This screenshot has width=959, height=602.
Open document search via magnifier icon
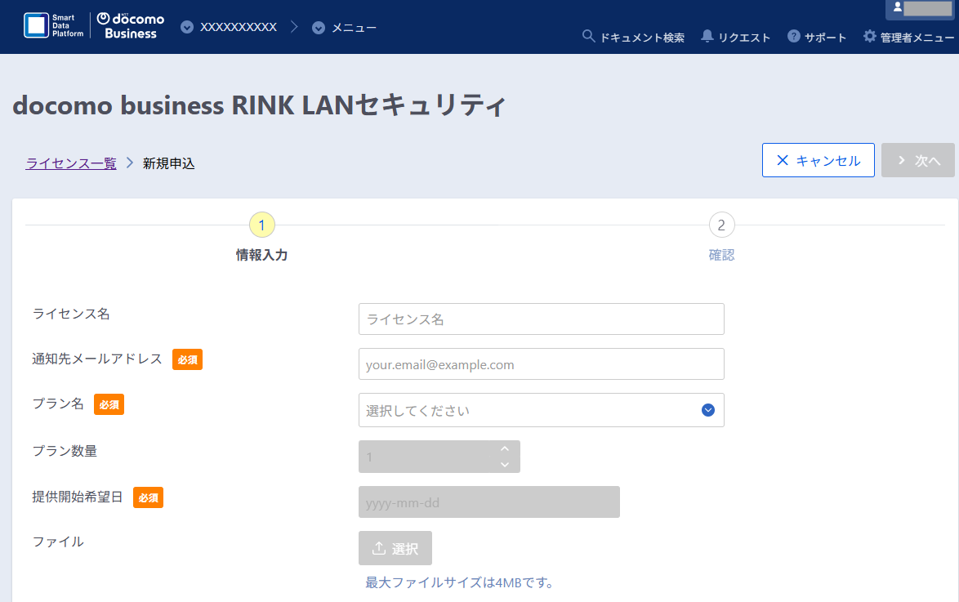point(588,36)
